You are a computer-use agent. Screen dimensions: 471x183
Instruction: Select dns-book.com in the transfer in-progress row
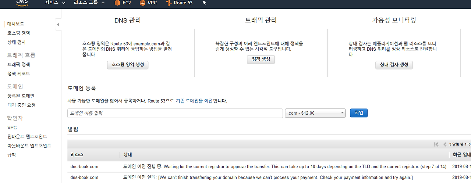click(84, 166)
